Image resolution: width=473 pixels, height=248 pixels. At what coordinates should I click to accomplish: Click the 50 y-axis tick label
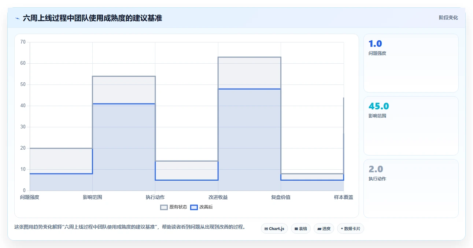coord(23,84)
